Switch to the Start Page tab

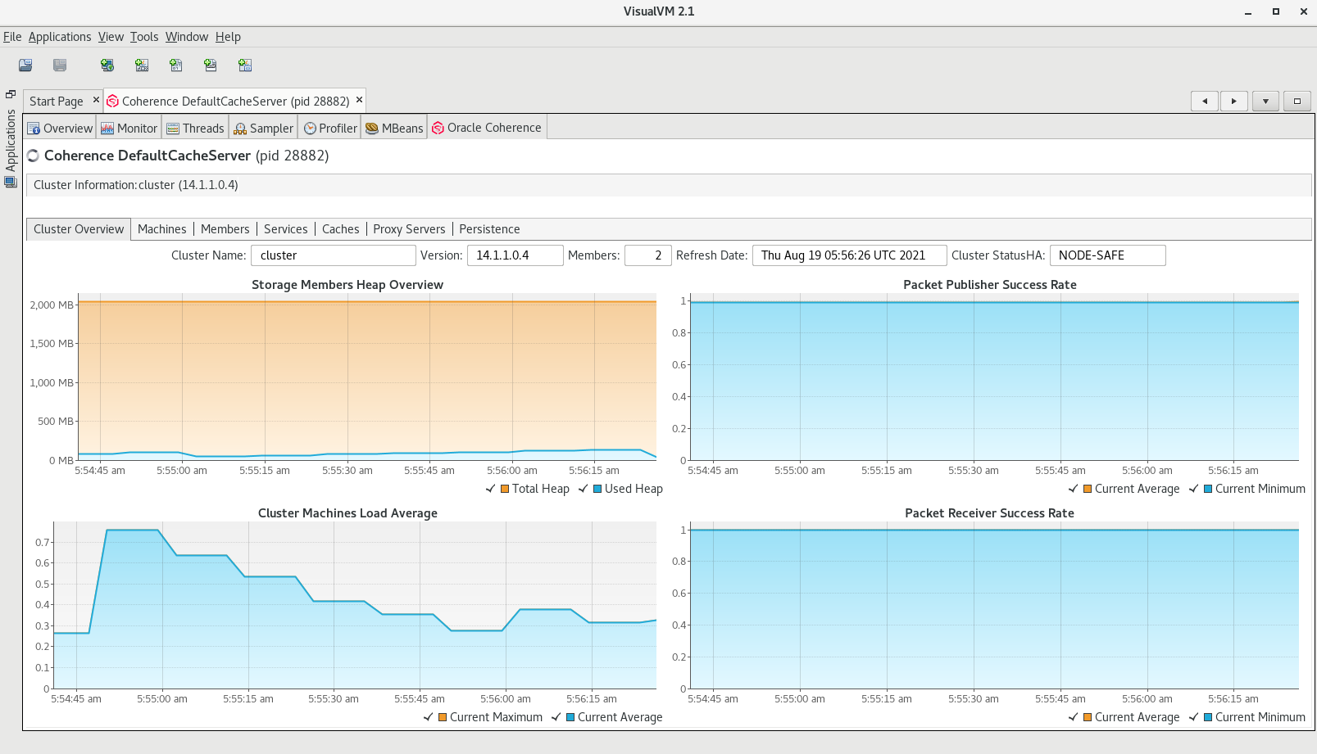[x=56, y=102]
